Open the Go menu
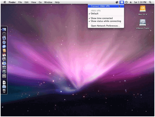 (40, 2)
